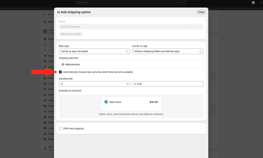Screen dimensions: 263x158
Task: Click the 'Handling fee' label
Action: 66,79
